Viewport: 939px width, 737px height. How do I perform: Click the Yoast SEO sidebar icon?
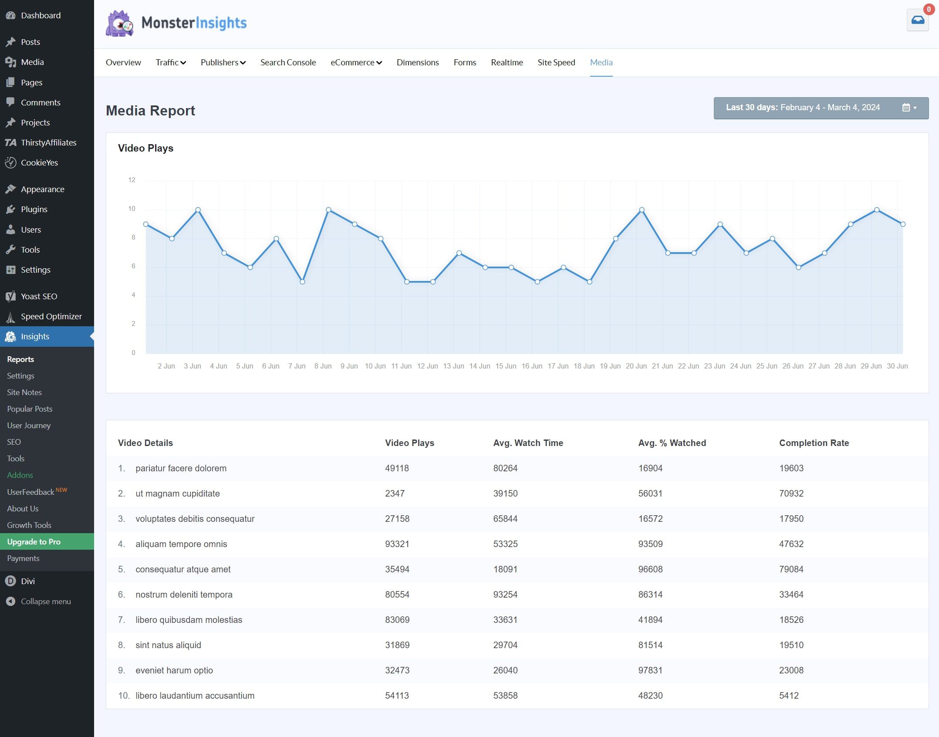pos(10,296)
